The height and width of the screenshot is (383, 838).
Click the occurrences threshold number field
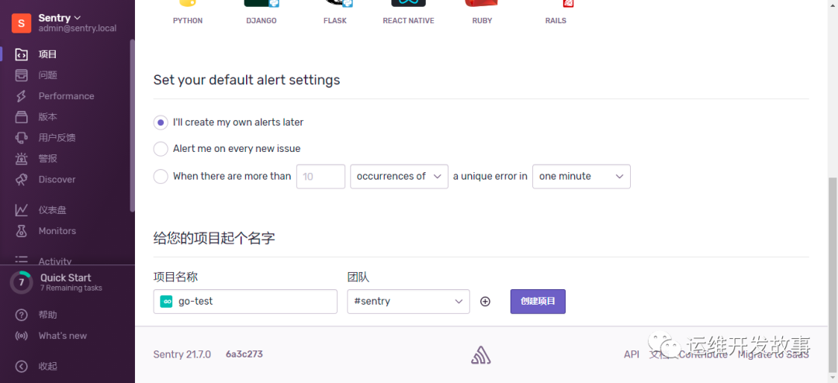point(320,176)
